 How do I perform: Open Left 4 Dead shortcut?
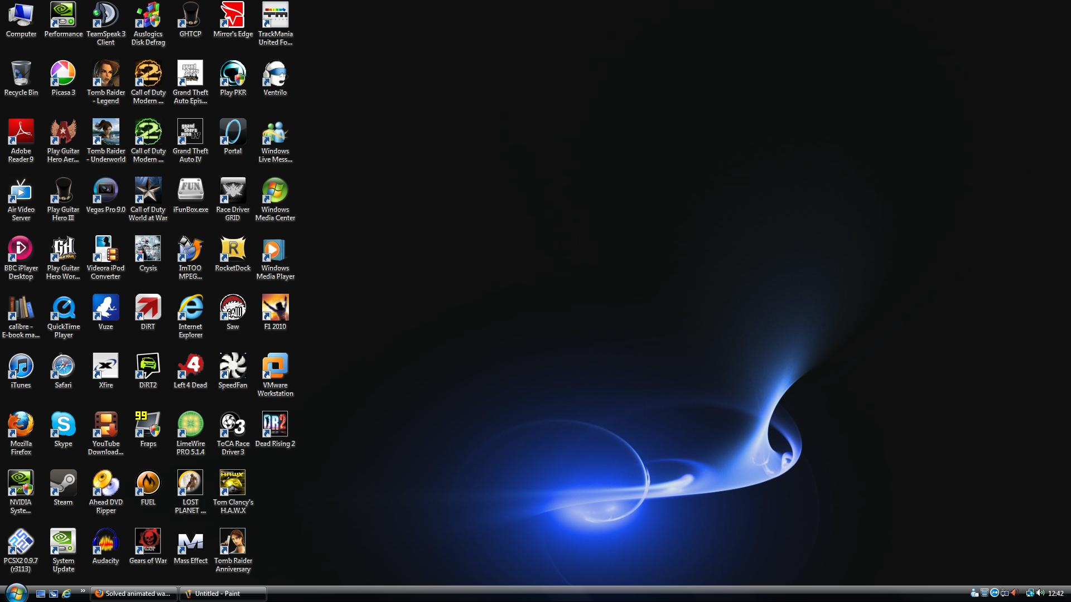[190, 366]
